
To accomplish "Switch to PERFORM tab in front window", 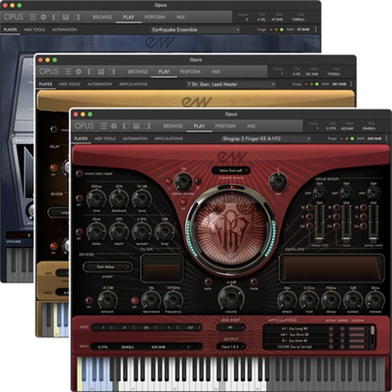I will tap(225, 126).
